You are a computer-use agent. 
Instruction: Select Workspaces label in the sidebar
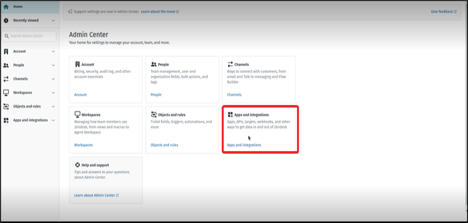click(22, 93)
